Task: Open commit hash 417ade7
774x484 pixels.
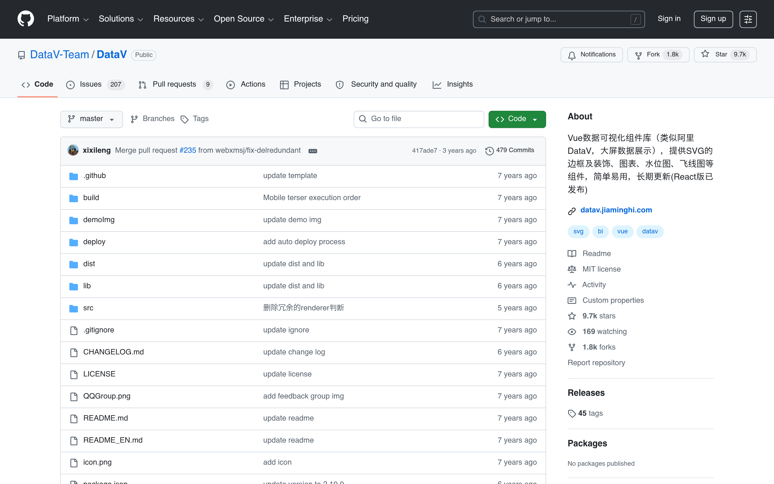Action: click(424, 151)
